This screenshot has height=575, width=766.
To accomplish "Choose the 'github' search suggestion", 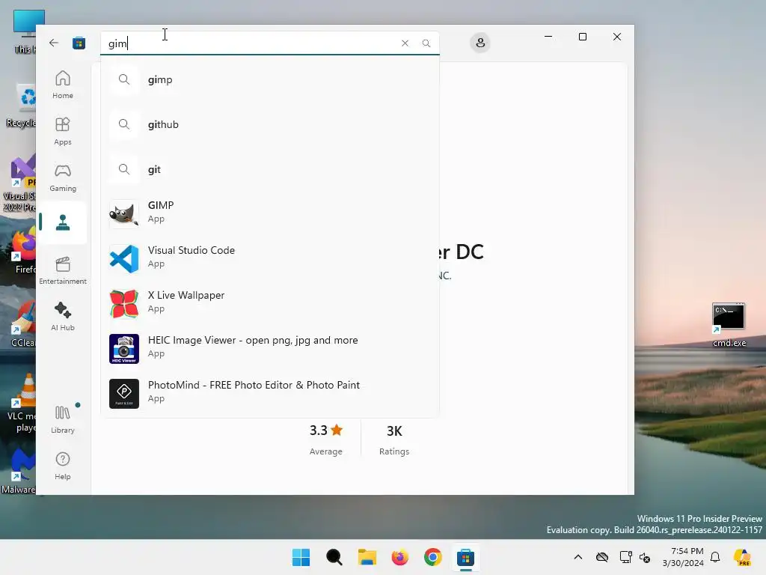I will coord(269,125).
